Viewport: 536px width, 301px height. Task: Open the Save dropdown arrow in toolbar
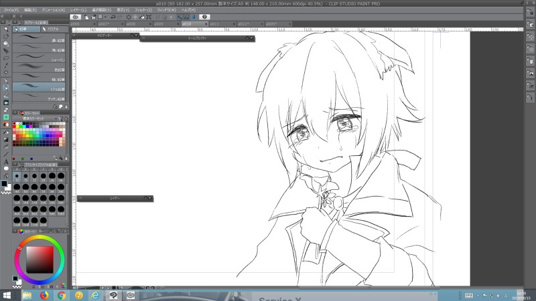pos(105,17)
